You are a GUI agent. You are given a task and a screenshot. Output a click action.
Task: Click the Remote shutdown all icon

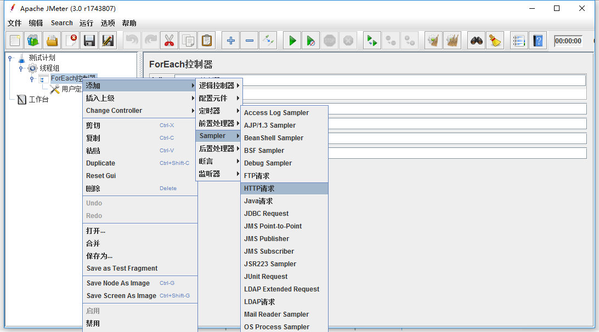(409, 41)
